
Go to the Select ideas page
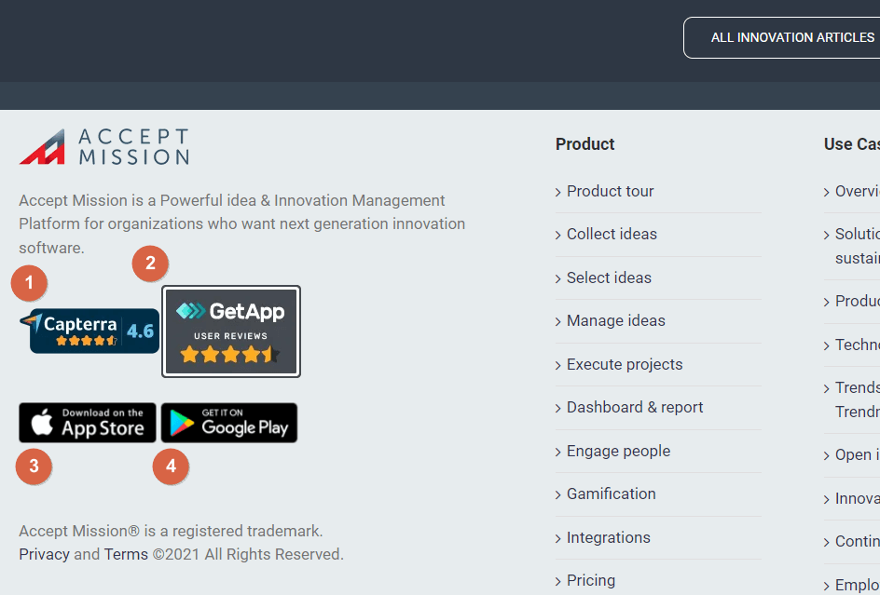609,277
